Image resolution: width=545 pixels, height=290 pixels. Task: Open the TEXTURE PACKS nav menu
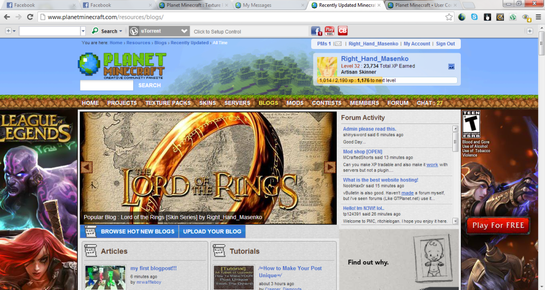tap(168, 103)
